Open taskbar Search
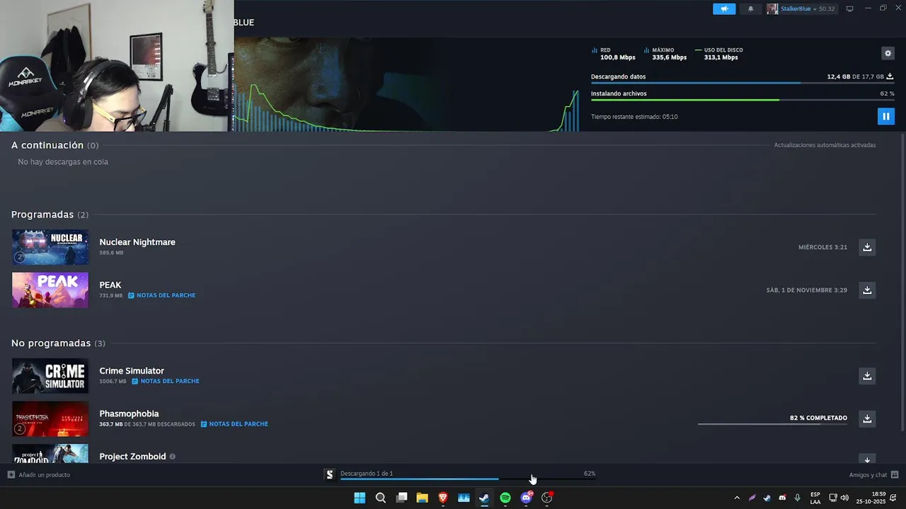This screenshot has height=509, width=906. pos(381,498)
